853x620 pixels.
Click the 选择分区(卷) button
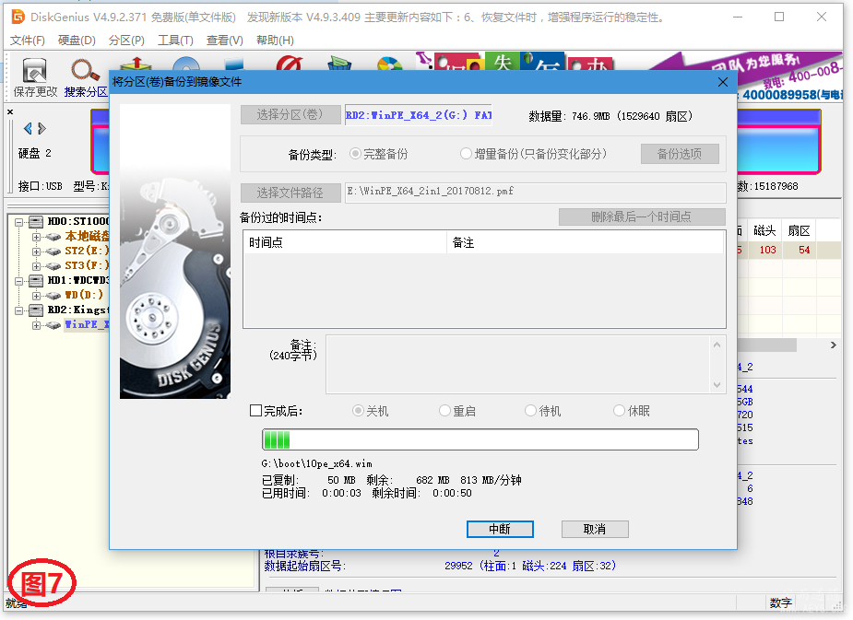290,114
